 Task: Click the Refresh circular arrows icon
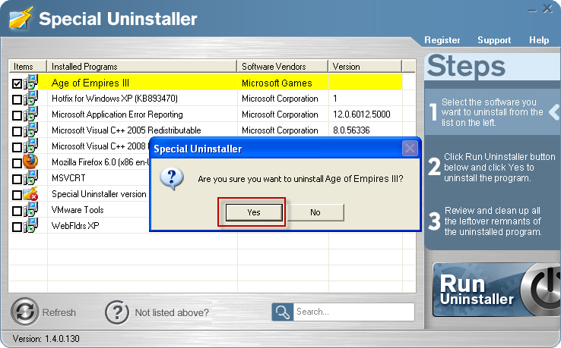tap(24, 312)
